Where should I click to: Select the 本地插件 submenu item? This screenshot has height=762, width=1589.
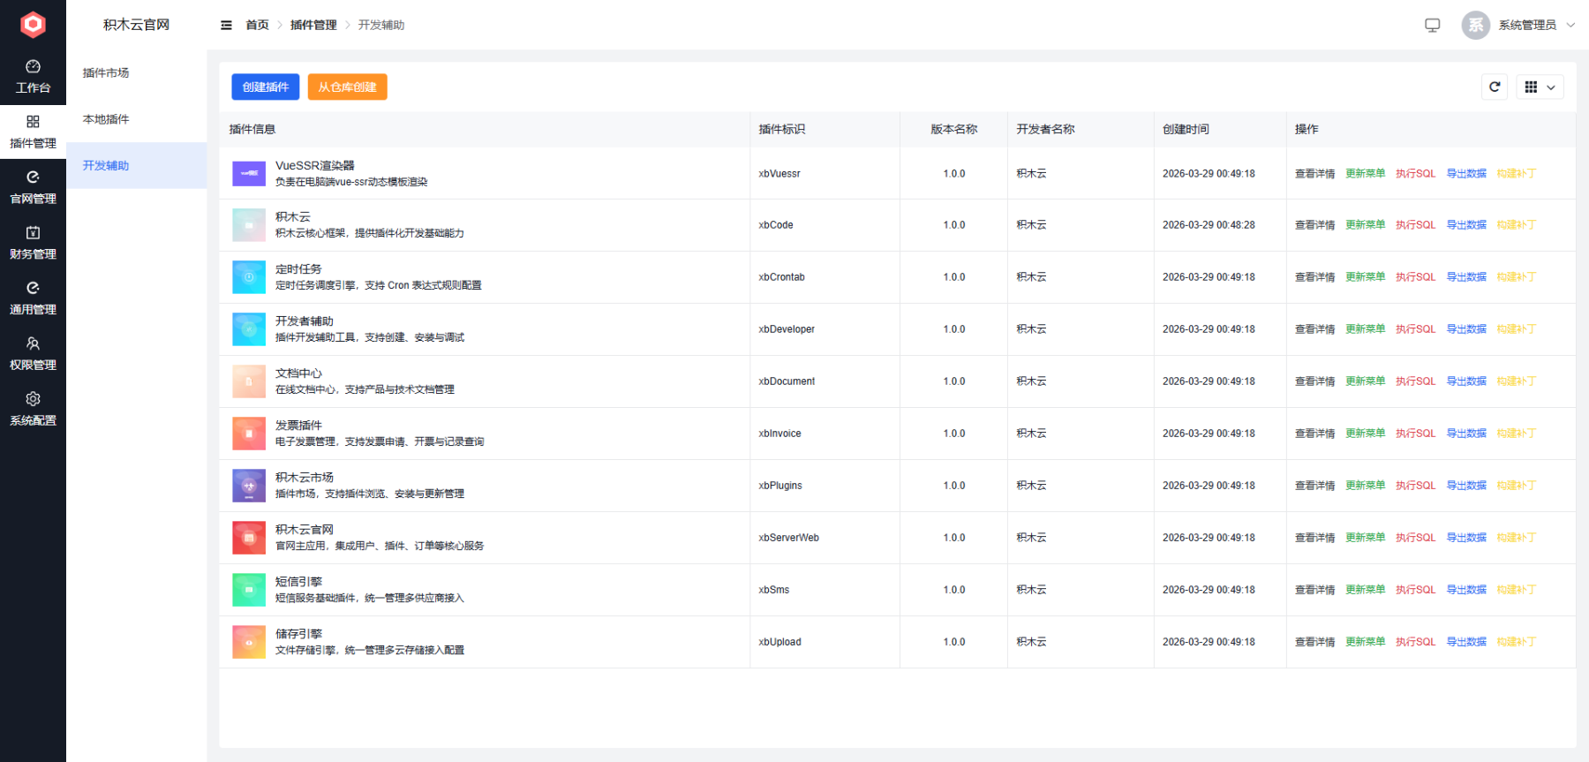pyautogui.click(x=106, y=119)
